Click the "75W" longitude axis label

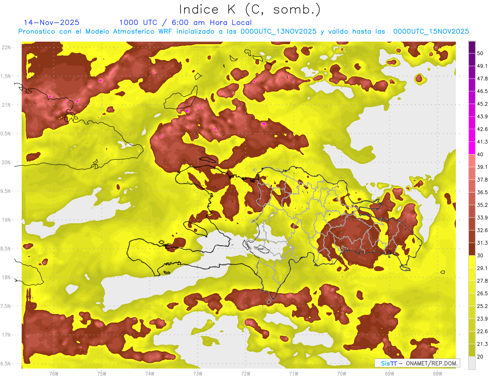pos(101,374)
